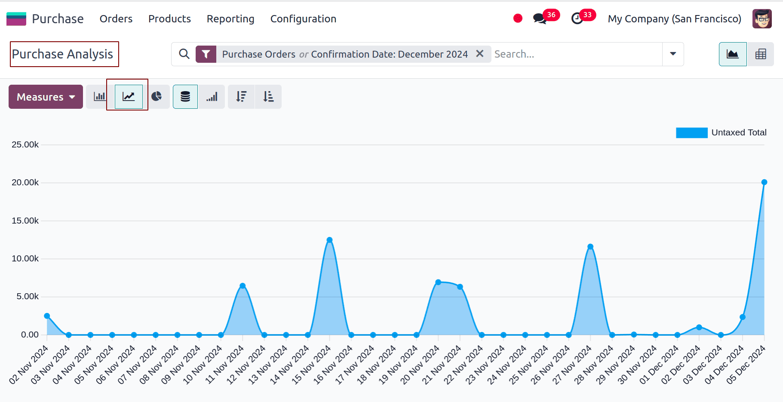
Task: Toggle the stacked chart option
Action: (185, 97)
